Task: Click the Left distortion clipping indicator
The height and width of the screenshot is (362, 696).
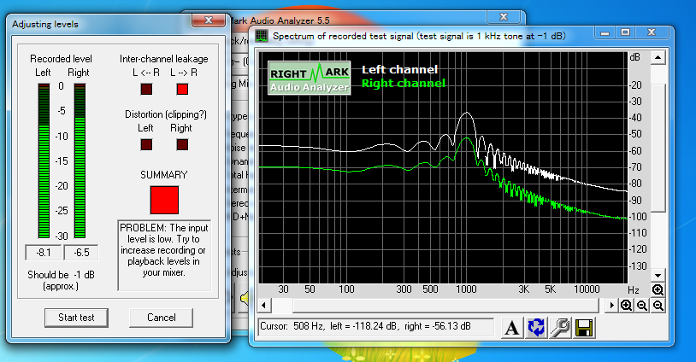Action: point(146,144)
